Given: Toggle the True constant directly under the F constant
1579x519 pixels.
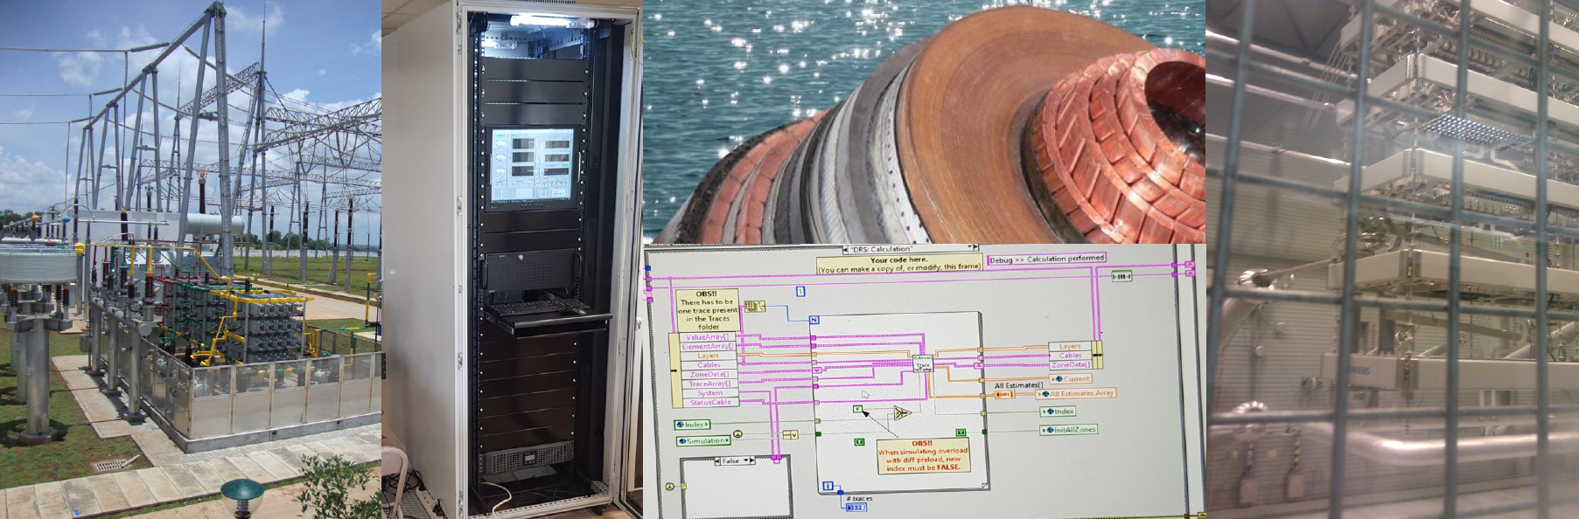Looking at the screenshot, I should 859,442.
